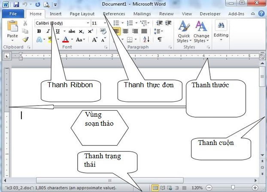Screen dimensions: 267x192
Task: Open the font name dropdown
Action: 88,23
